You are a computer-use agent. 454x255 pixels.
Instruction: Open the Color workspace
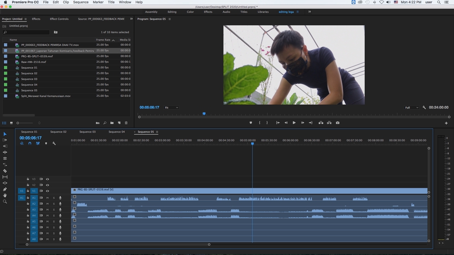coord(190,12)
